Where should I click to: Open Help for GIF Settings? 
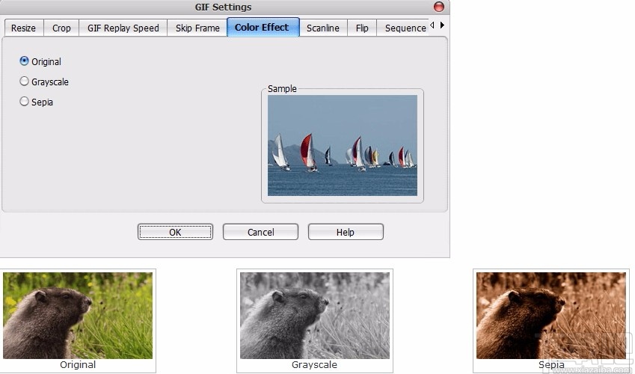(x=346, y=232)
